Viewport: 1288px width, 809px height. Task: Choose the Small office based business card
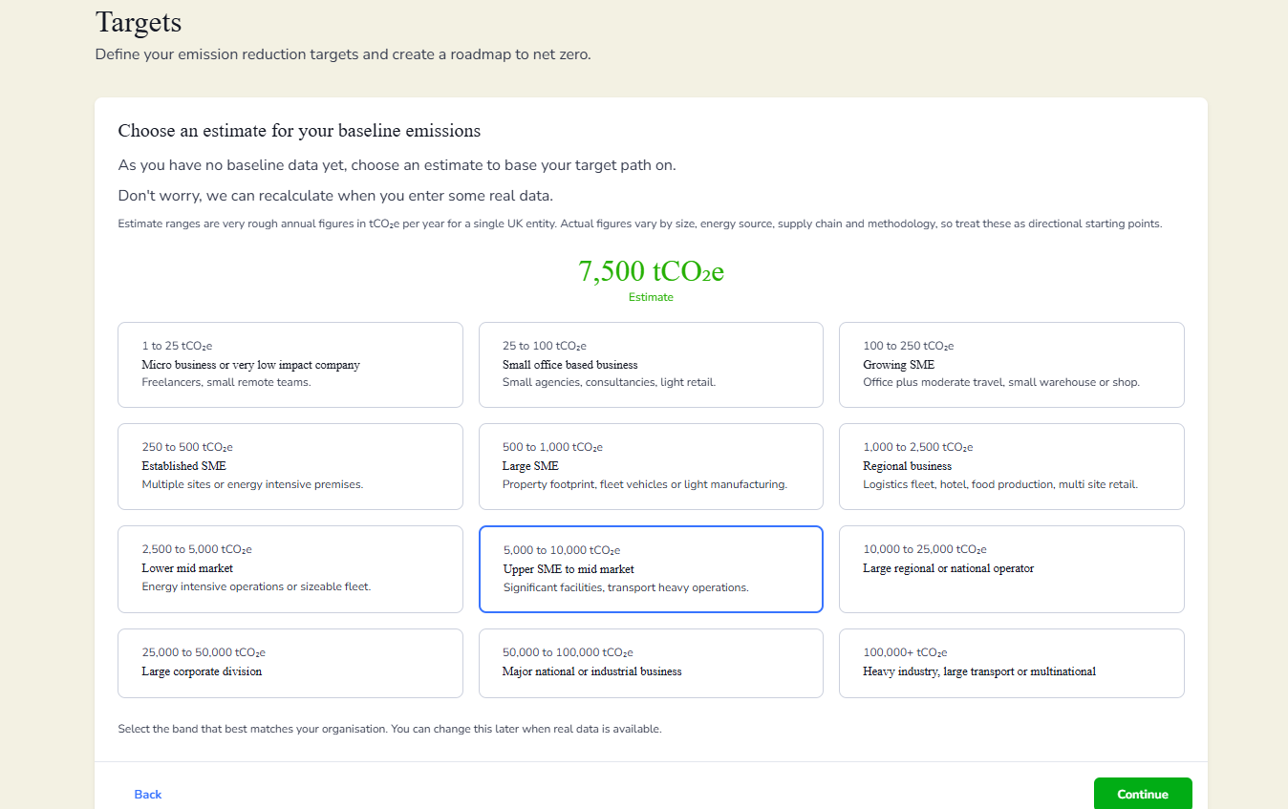[650, 365]
